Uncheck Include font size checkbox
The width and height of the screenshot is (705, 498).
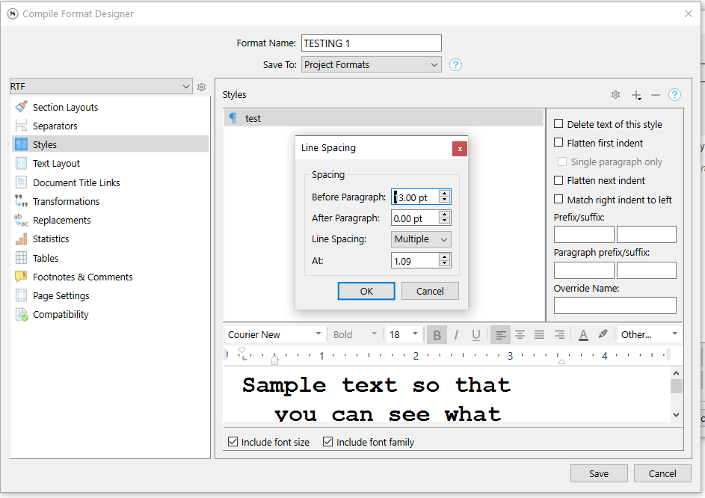click(x=233, y=442)
